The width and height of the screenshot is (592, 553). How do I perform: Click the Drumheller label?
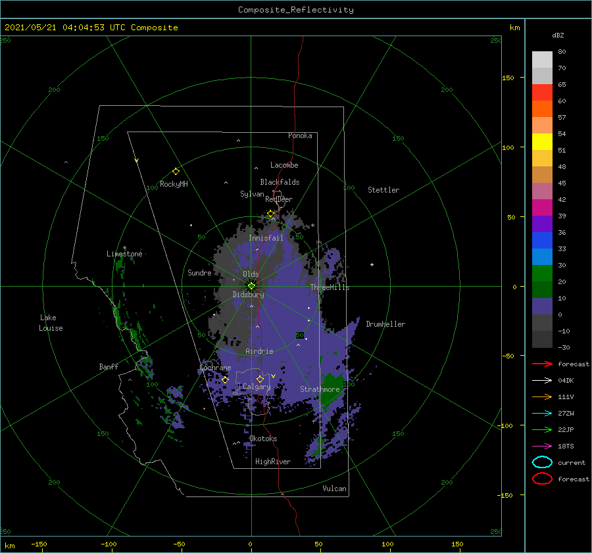point(385,324)
